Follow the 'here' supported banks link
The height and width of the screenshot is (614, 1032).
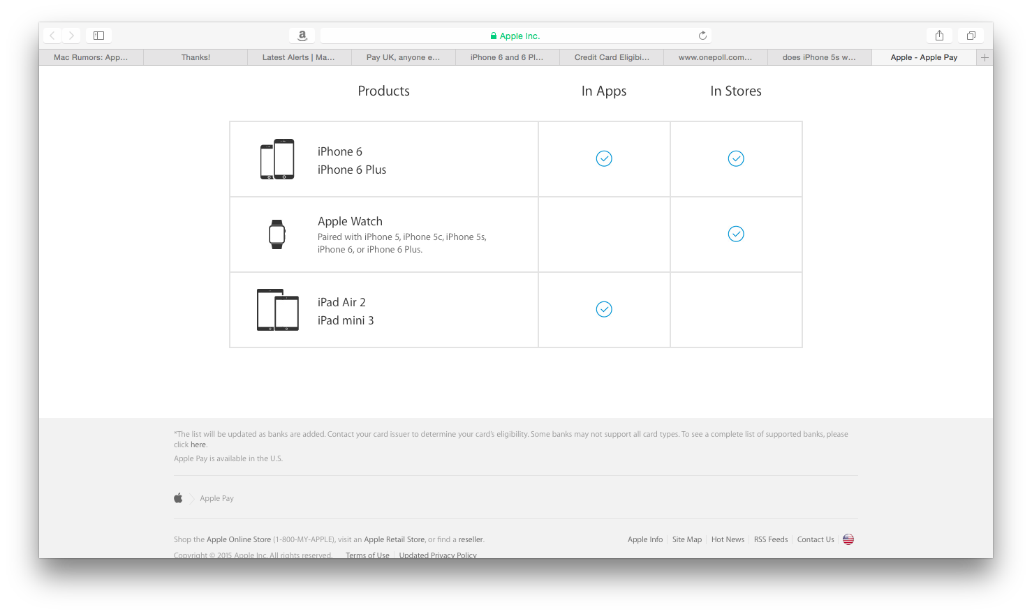click(x=198, y=444)
